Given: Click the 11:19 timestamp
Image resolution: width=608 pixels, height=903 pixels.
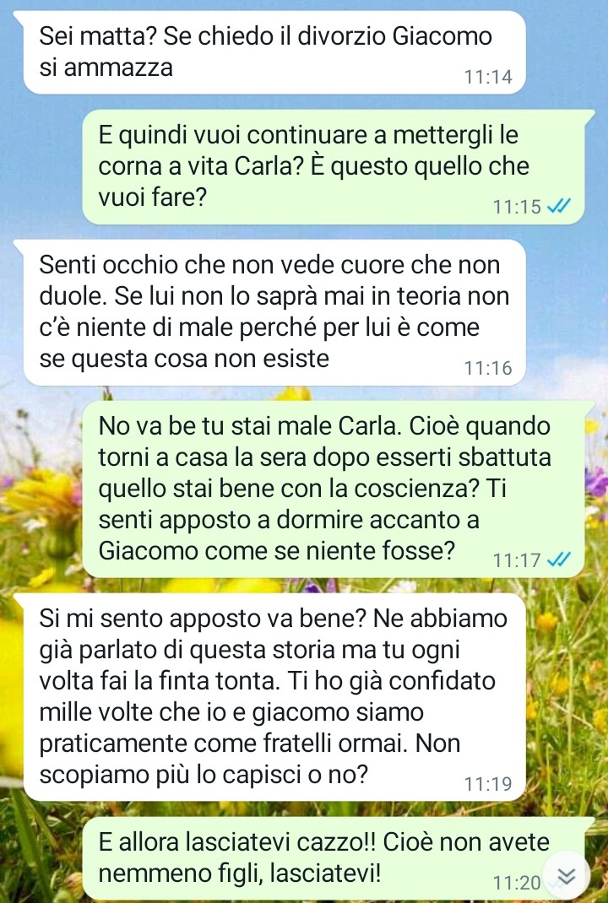Looking at the screenshot, I should [488, 784].
